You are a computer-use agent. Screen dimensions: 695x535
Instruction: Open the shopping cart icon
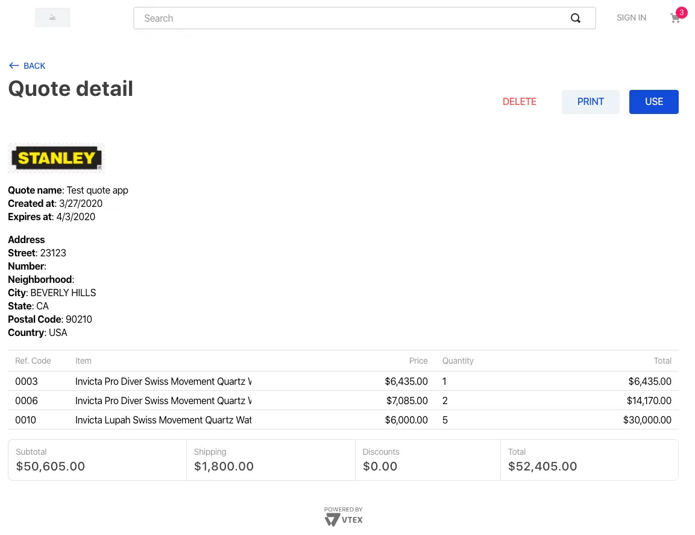675,19
